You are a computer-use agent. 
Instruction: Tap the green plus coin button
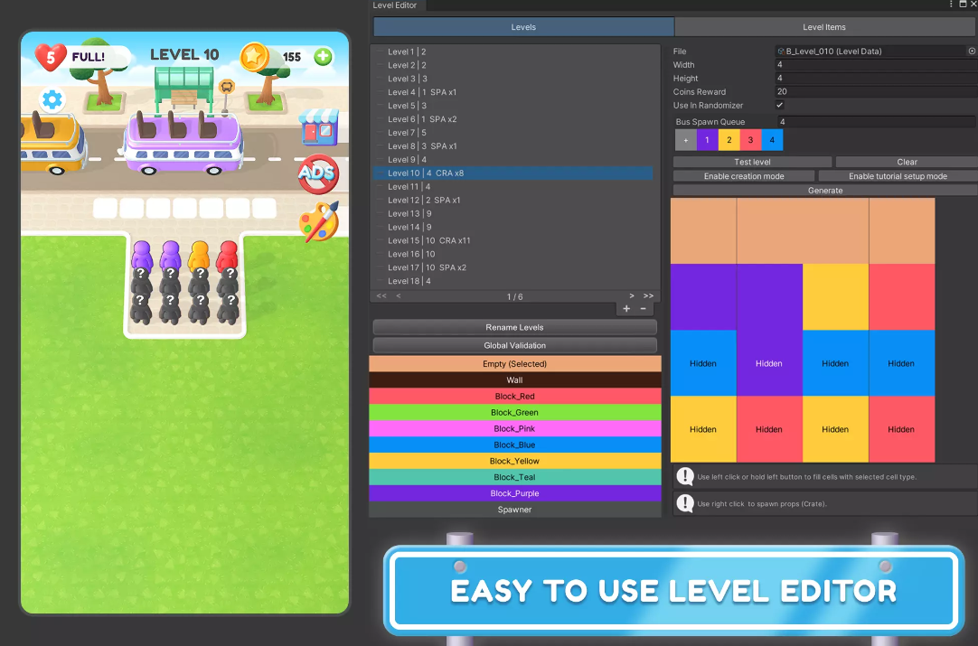[323, 57]
